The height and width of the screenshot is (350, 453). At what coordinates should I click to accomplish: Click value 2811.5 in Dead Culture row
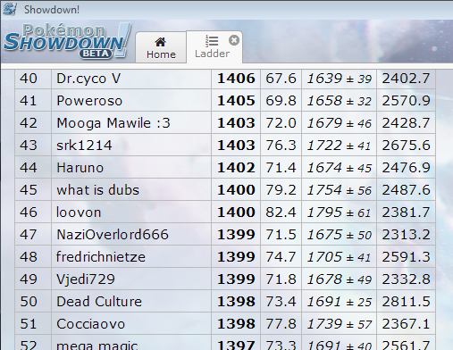[x=406, y=302]
